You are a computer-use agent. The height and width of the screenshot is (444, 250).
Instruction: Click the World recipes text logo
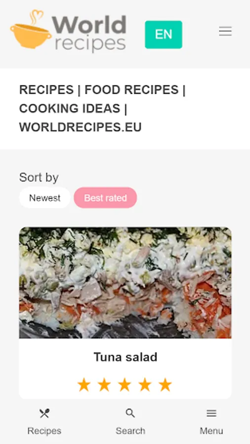click(89, 34)
